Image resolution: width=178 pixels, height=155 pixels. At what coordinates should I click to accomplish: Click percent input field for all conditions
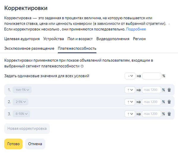coord(151,76)
